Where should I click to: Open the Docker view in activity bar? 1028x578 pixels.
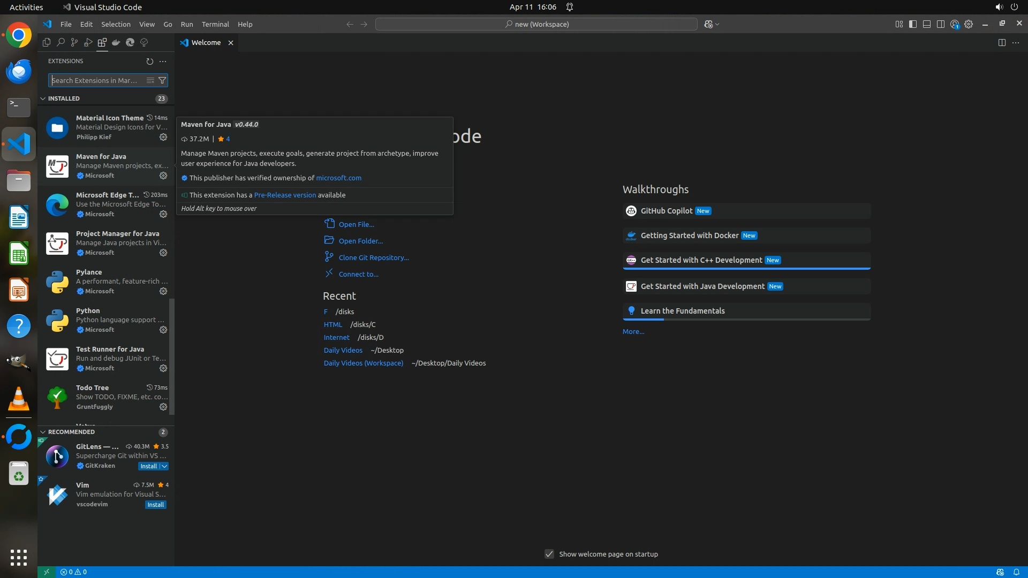tap(116, 42)
